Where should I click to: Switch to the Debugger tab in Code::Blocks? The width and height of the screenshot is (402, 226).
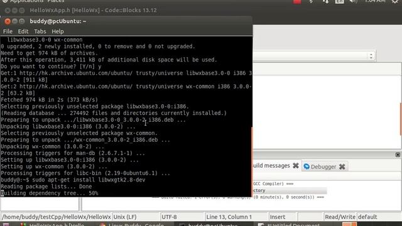[323, 167]
